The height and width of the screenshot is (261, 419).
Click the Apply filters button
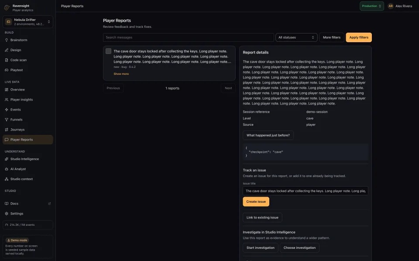[359, 37]
